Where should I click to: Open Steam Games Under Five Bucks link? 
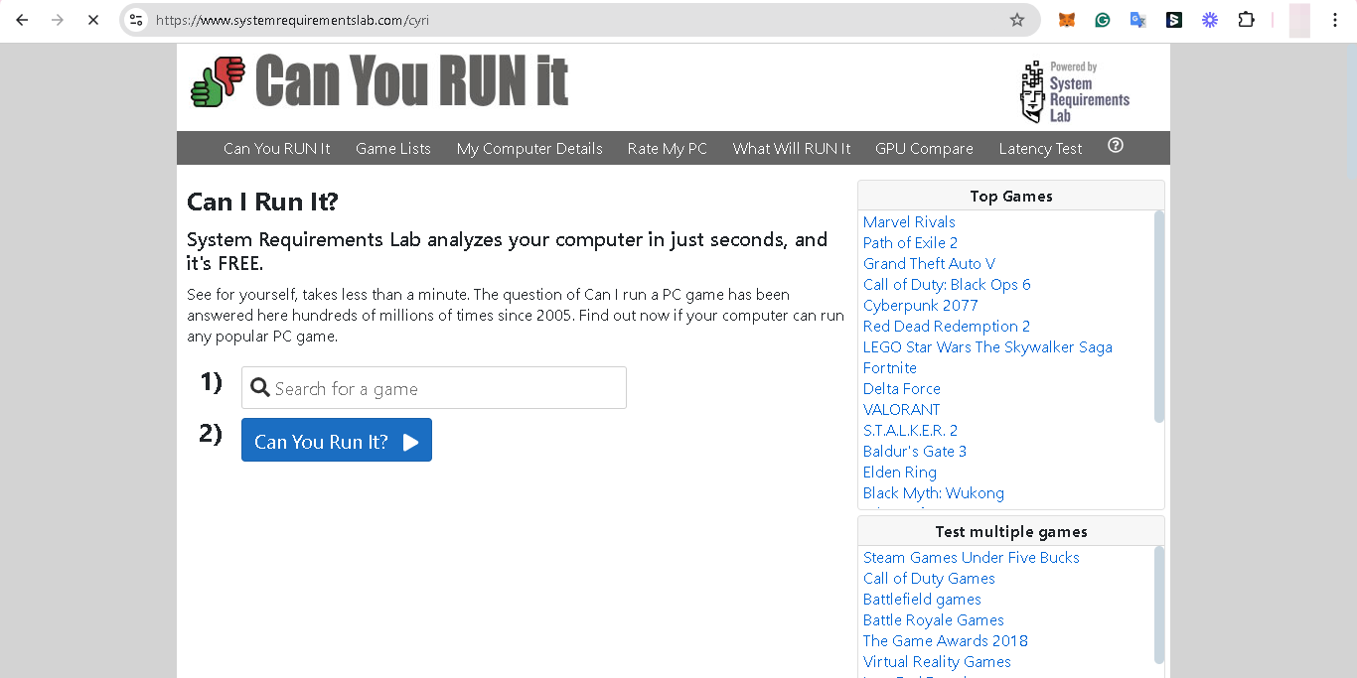tap(972, 558)
